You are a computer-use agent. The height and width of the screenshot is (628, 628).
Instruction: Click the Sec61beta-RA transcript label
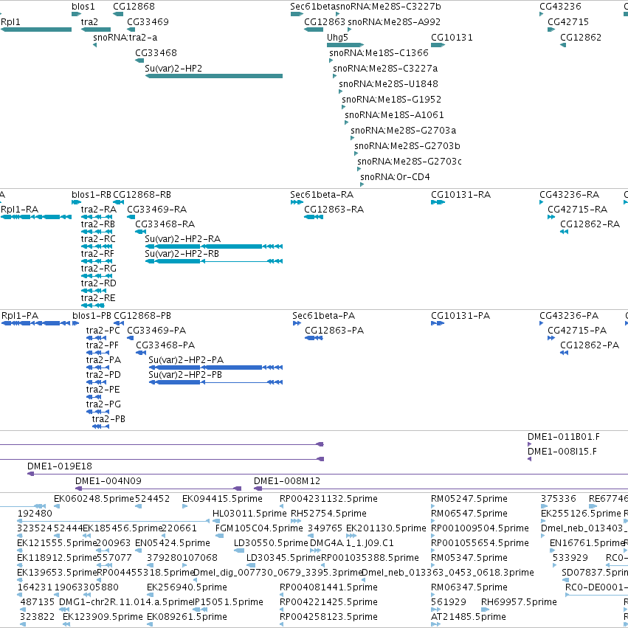pos(322,195)
